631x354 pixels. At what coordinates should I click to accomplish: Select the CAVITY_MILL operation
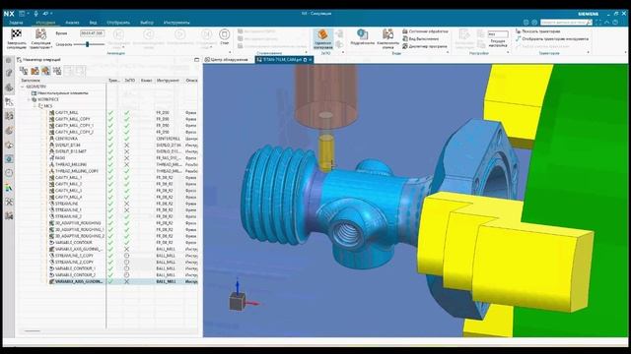[67, 112]
